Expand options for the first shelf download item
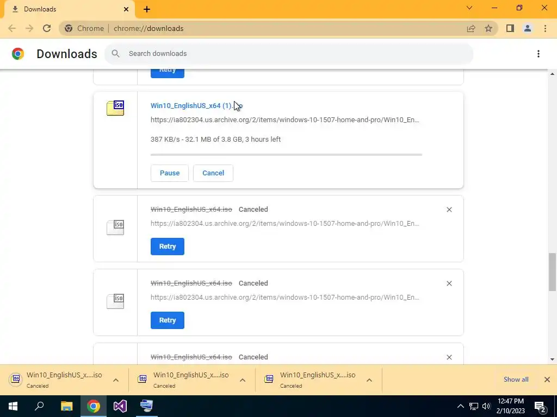 [116, 380]
